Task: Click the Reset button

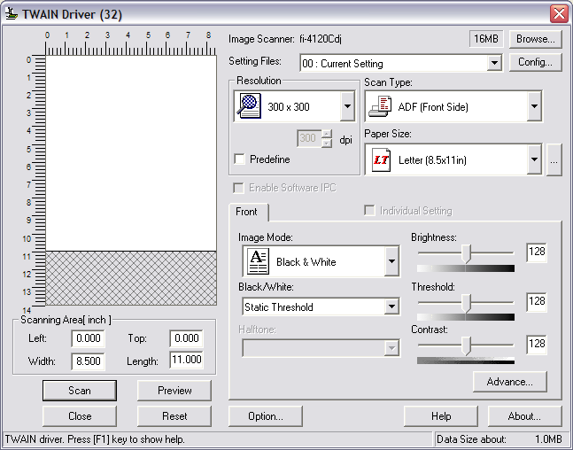Action: (174, 416)
